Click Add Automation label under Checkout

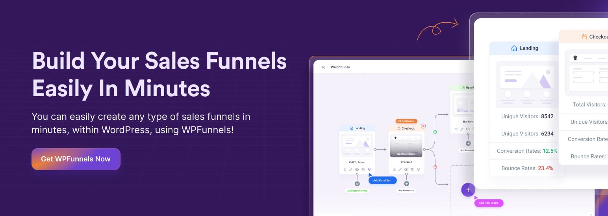click(406, 190)
